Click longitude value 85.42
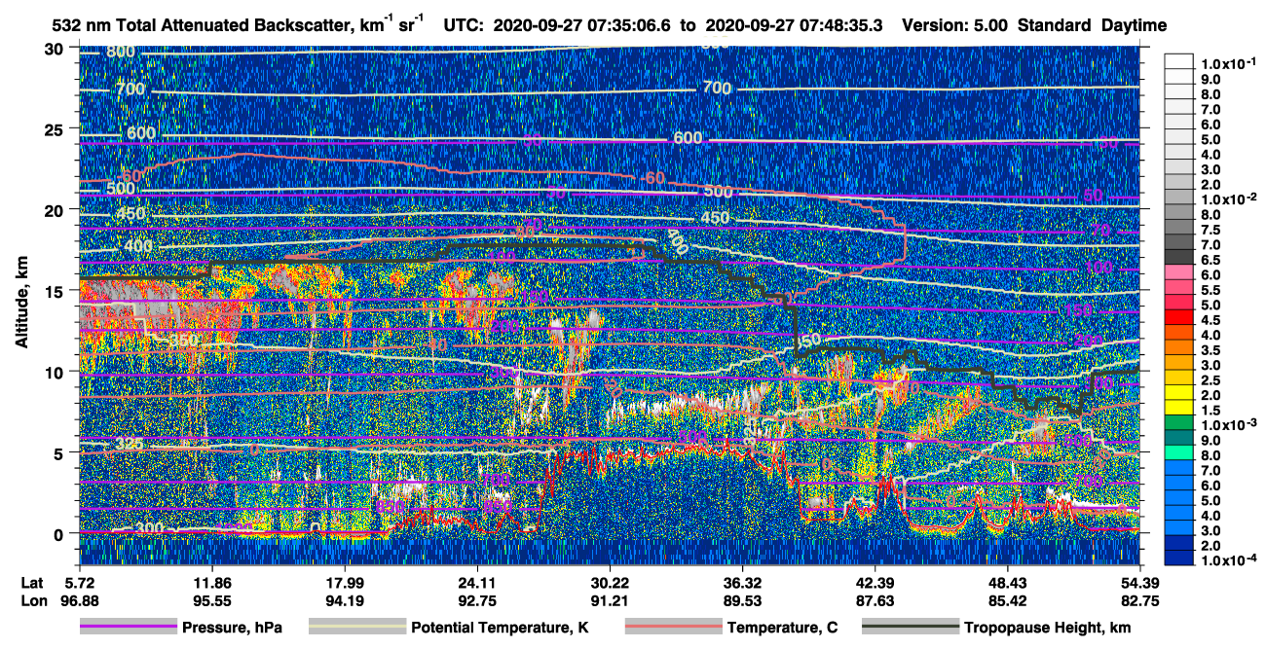1266x649 pixels. (x=1007, y=600)
